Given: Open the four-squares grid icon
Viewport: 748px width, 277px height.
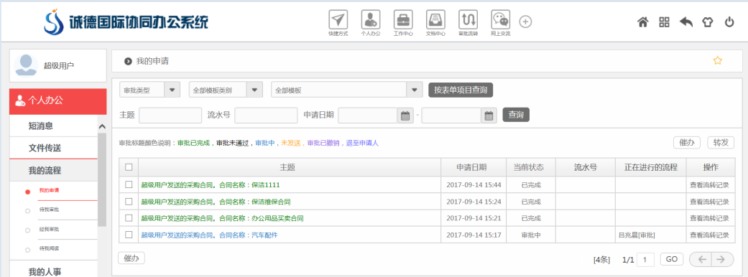Looking at the screenshot, I should 665,22.
